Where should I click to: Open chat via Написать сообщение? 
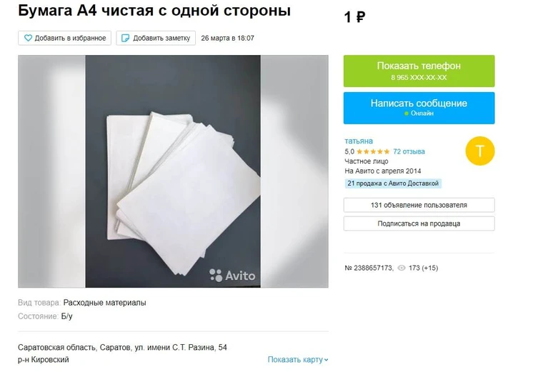click(419, 108)
